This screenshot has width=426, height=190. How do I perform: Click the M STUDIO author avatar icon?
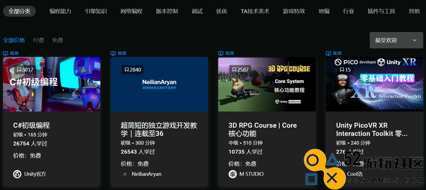point(232,174)
